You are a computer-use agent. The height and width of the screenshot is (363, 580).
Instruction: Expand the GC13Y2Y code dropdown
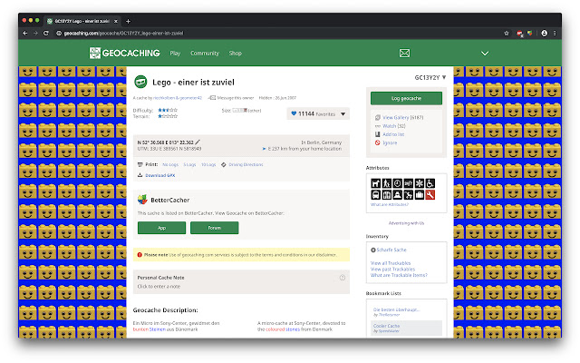[x=444, y=77]
